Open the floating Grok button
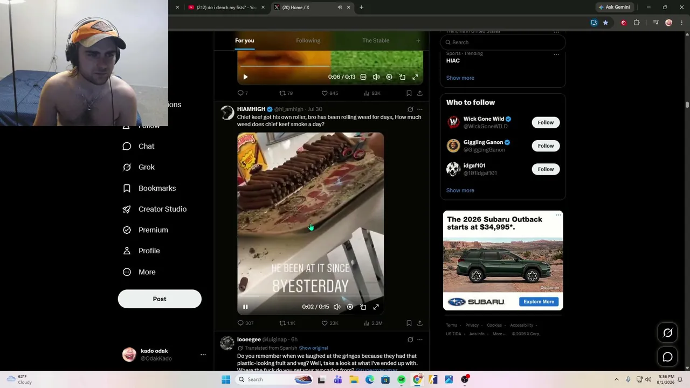The width and height of the screenshot is (690, 388). click(667, 333)
